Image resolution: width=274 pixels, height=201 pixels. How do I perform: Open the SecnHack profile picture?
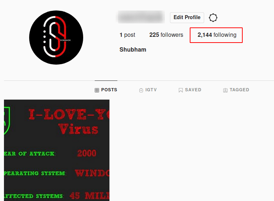(x=56, y=38)
